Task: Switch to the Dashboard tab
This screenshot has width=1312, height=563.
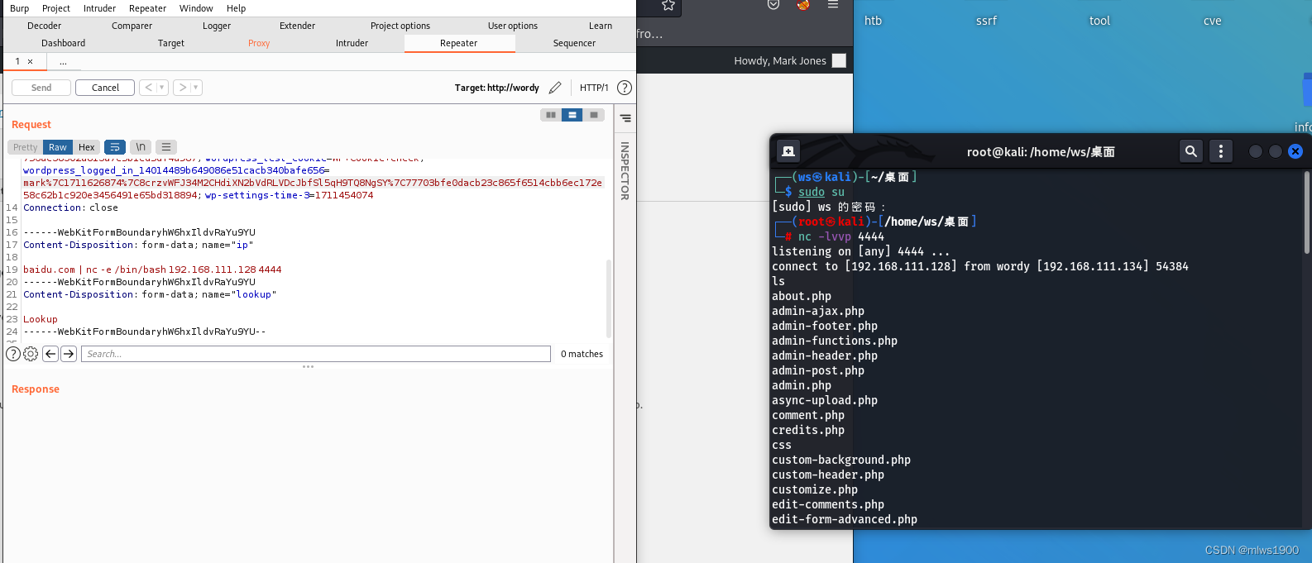Action: point(64,43)
